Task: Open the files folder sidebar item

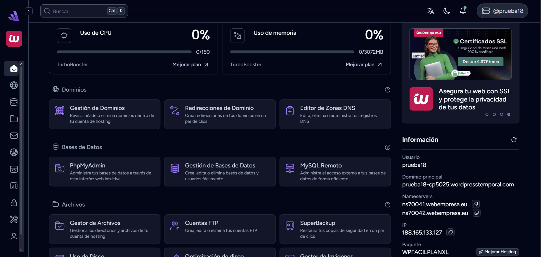Action: point(14,119)
